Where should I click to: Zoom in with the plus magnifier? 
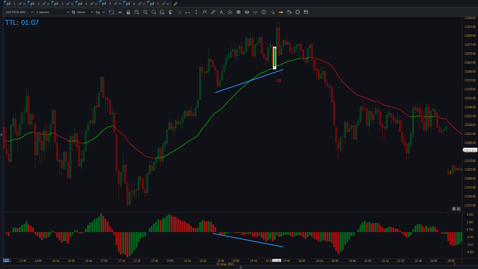pos(145,12)
